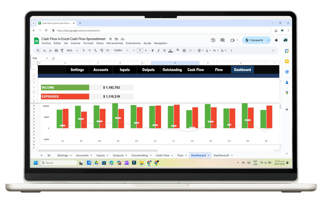
Task: Open the Windows Start menu
Action: coord(35,163)
